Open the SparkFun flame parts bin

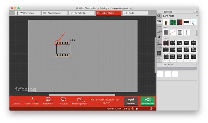tap(159, 37)
